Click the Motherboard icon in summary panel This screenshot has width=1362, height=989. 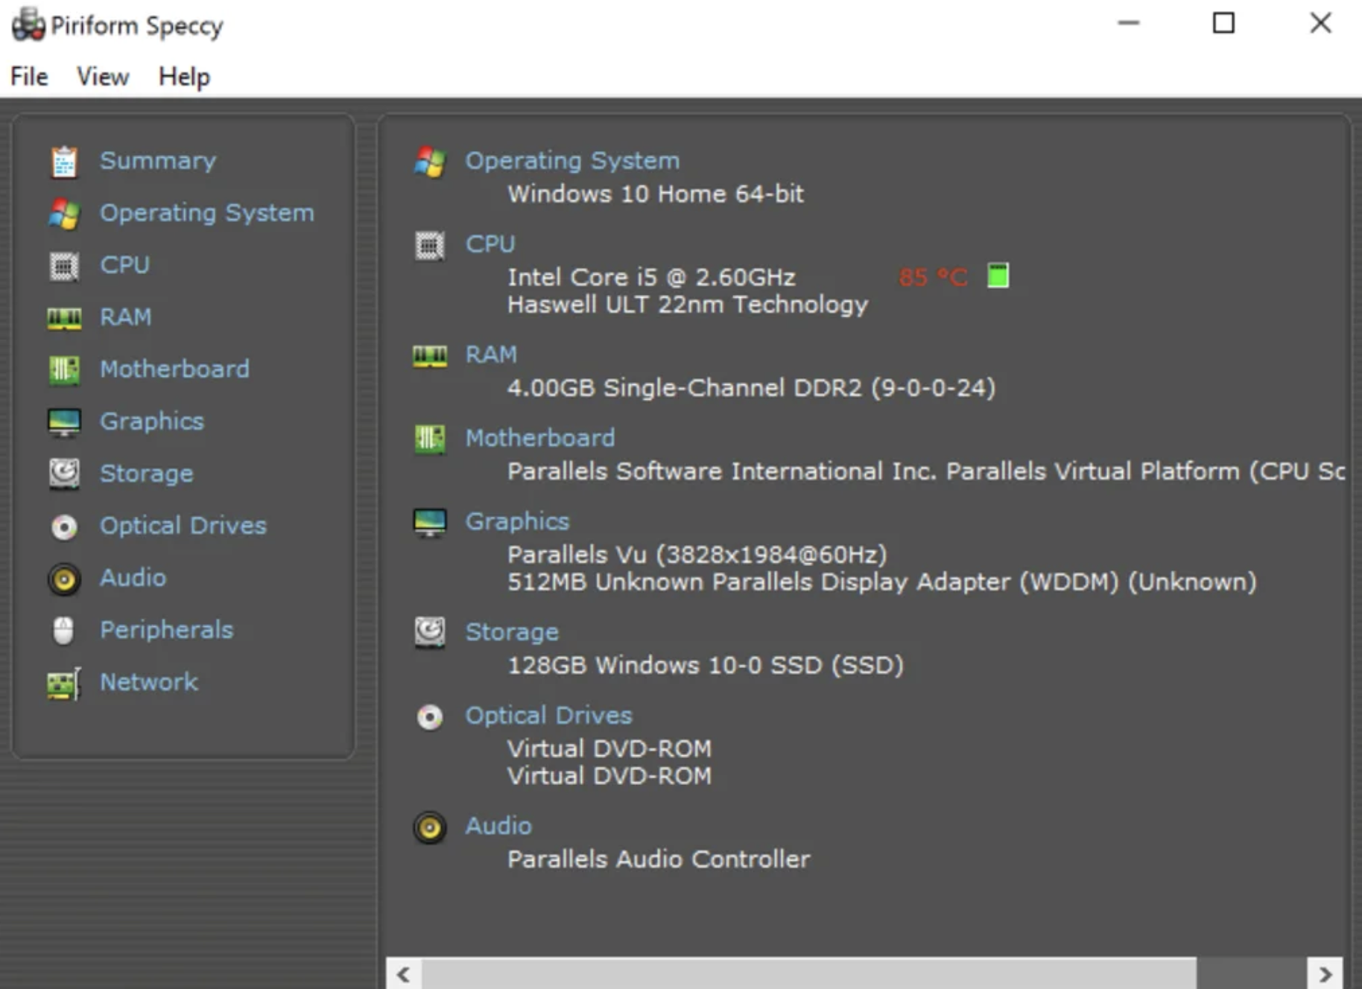(x=430, y=439)
